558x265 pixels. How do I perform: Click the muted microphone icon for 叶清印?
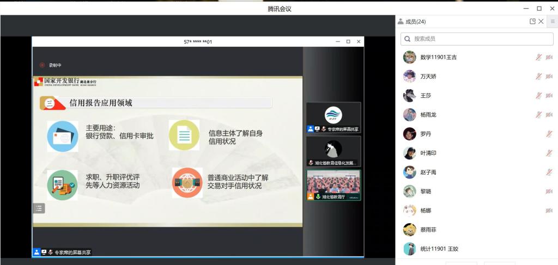coord(549,153)
